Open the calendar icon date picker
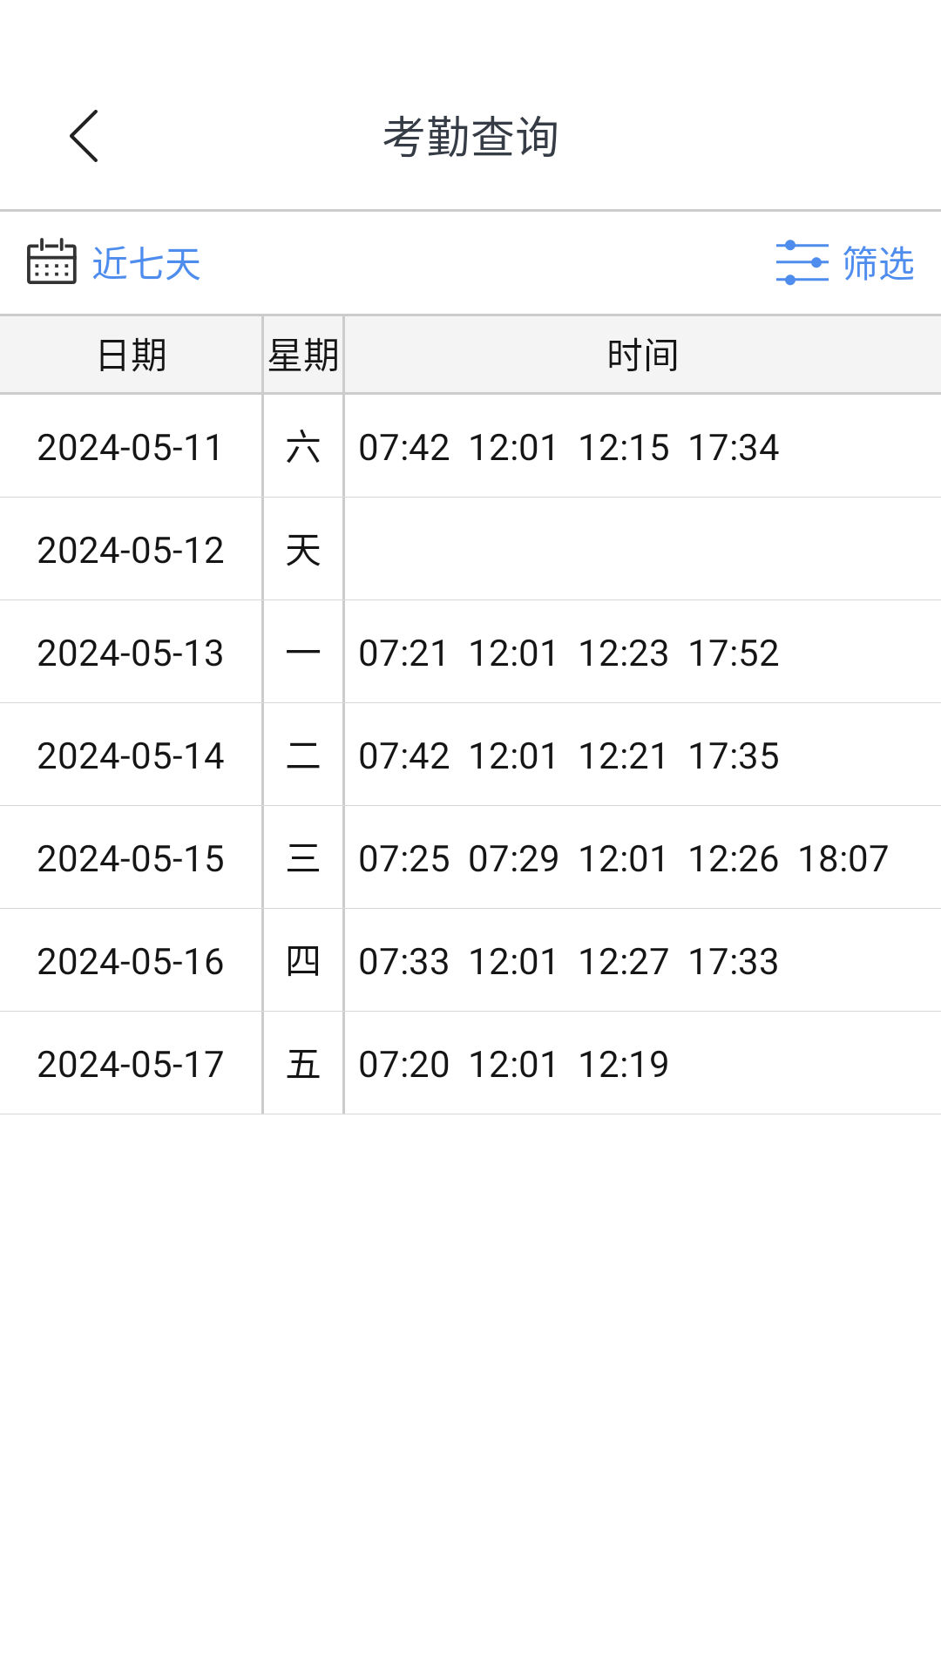Viewport: 941px width, 1673px height. click(51, 262)
